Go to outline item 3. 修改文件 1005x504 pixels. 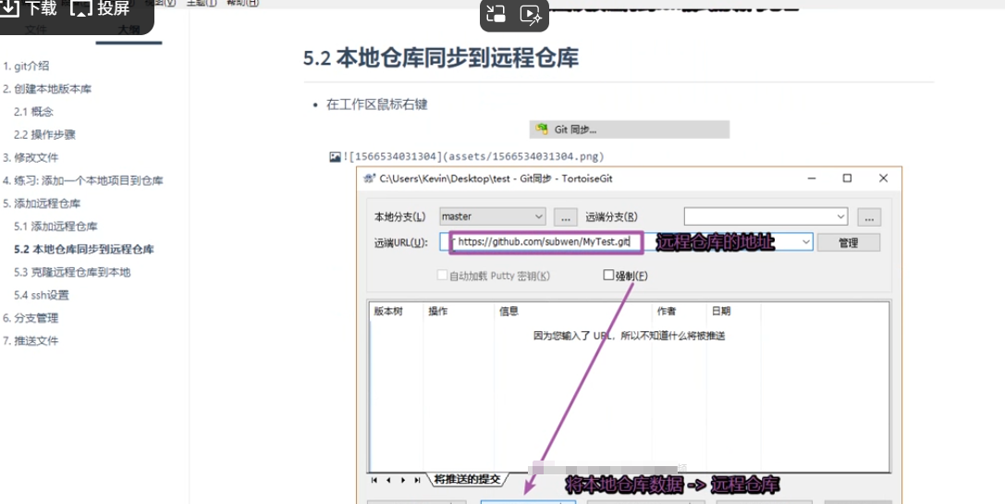point(31,158)
